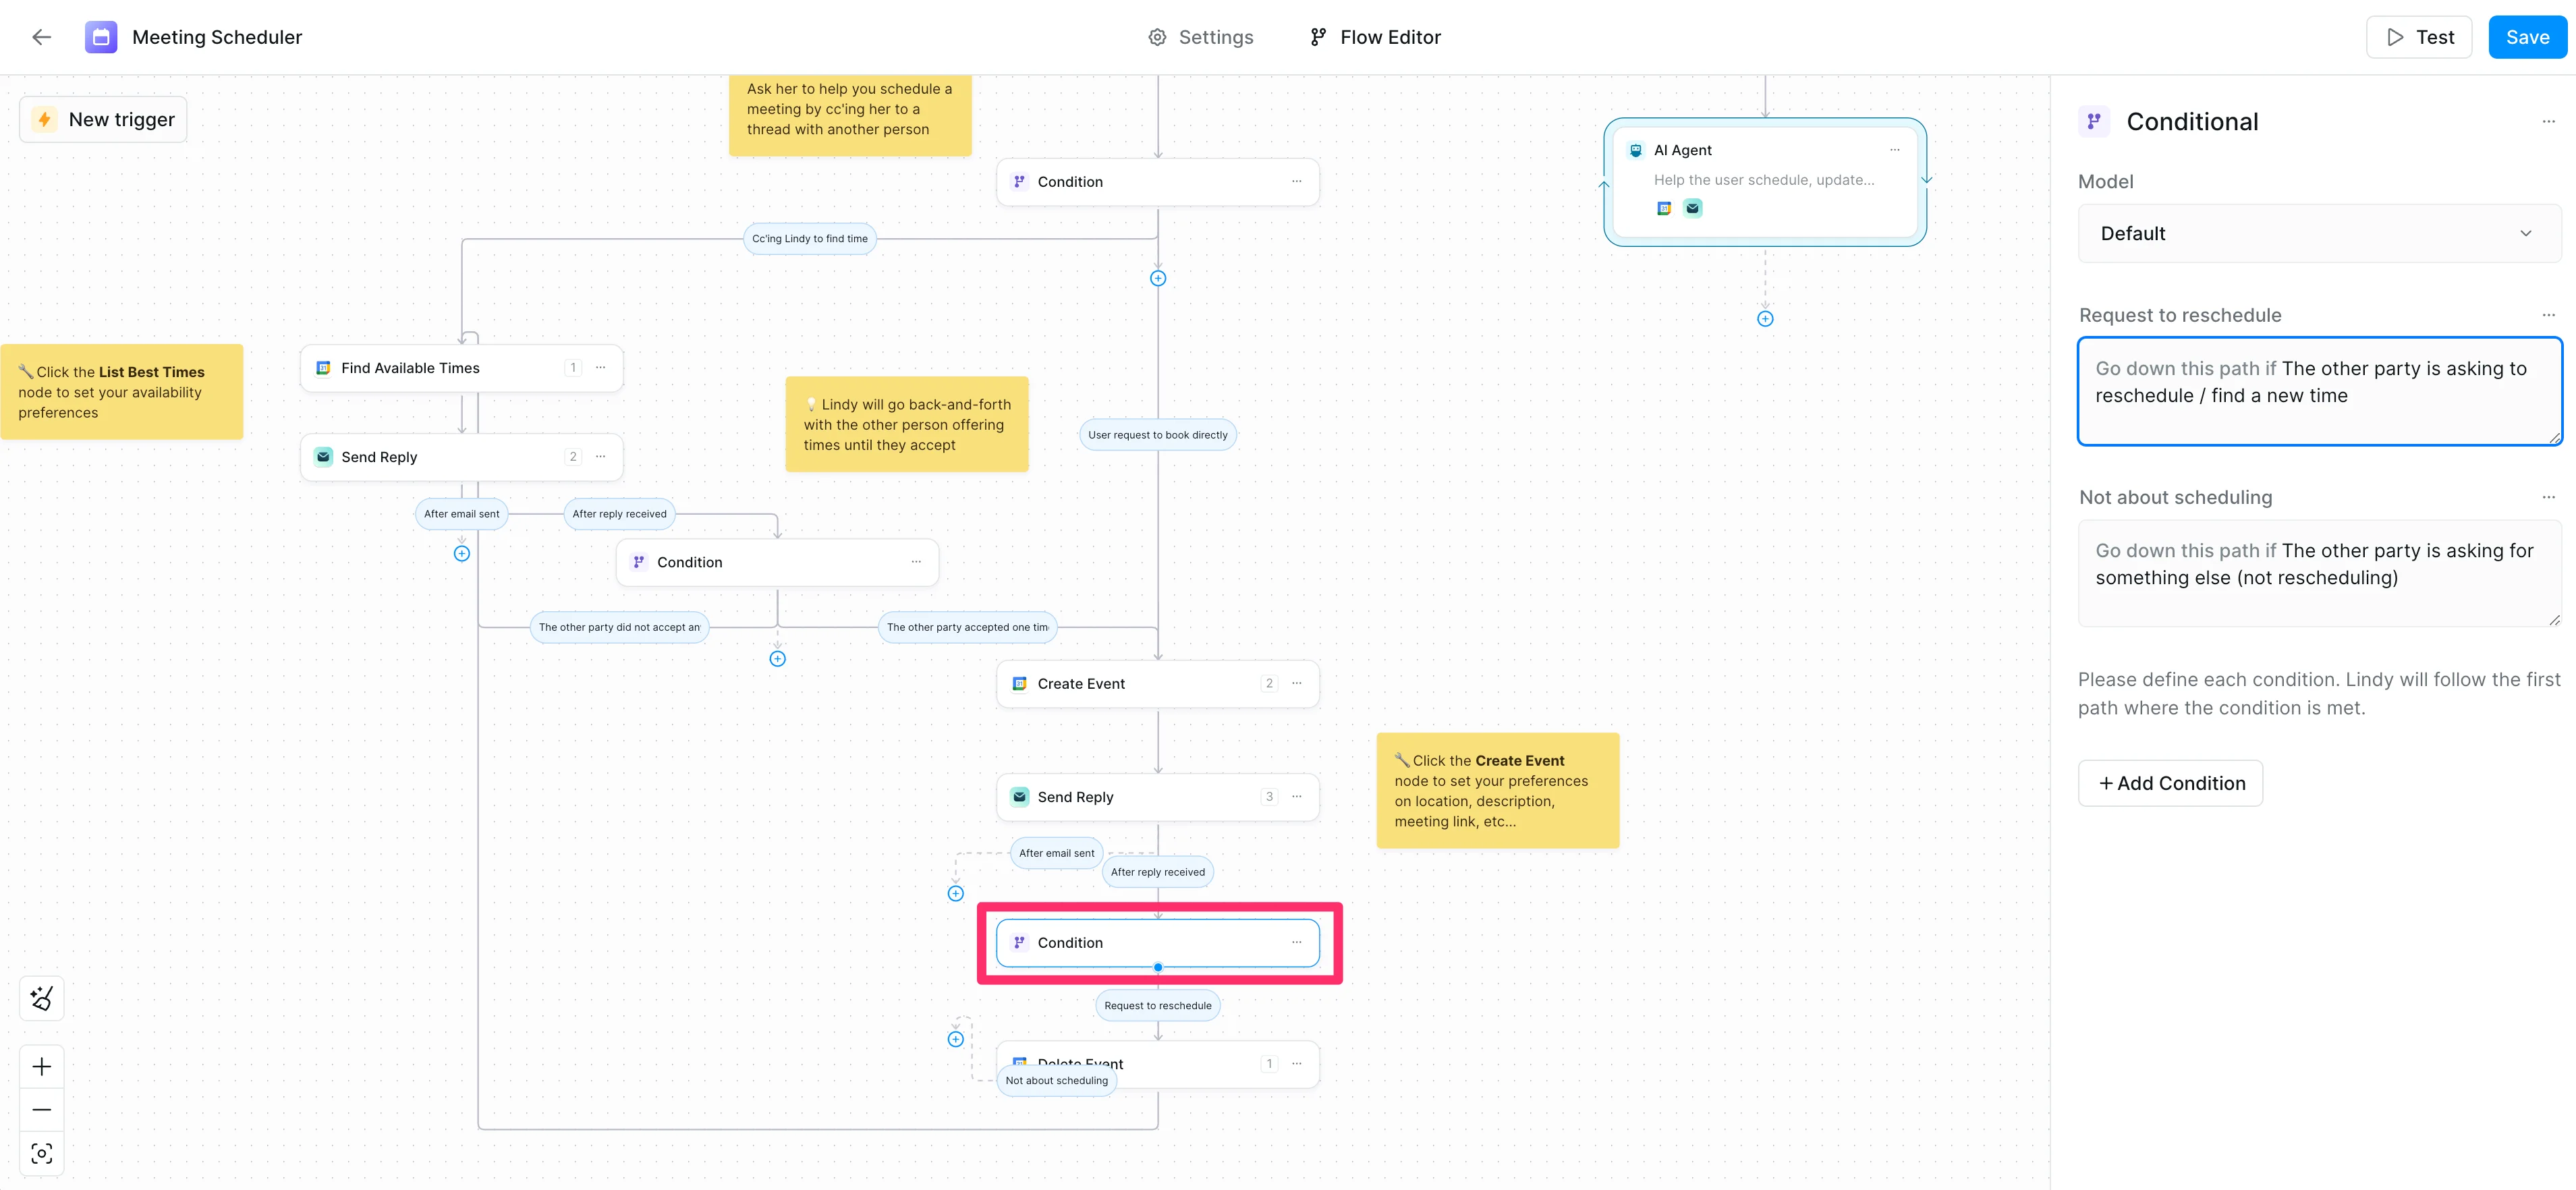
Task: Click the fit-to-view focus icon
Action: (42, 1153)
